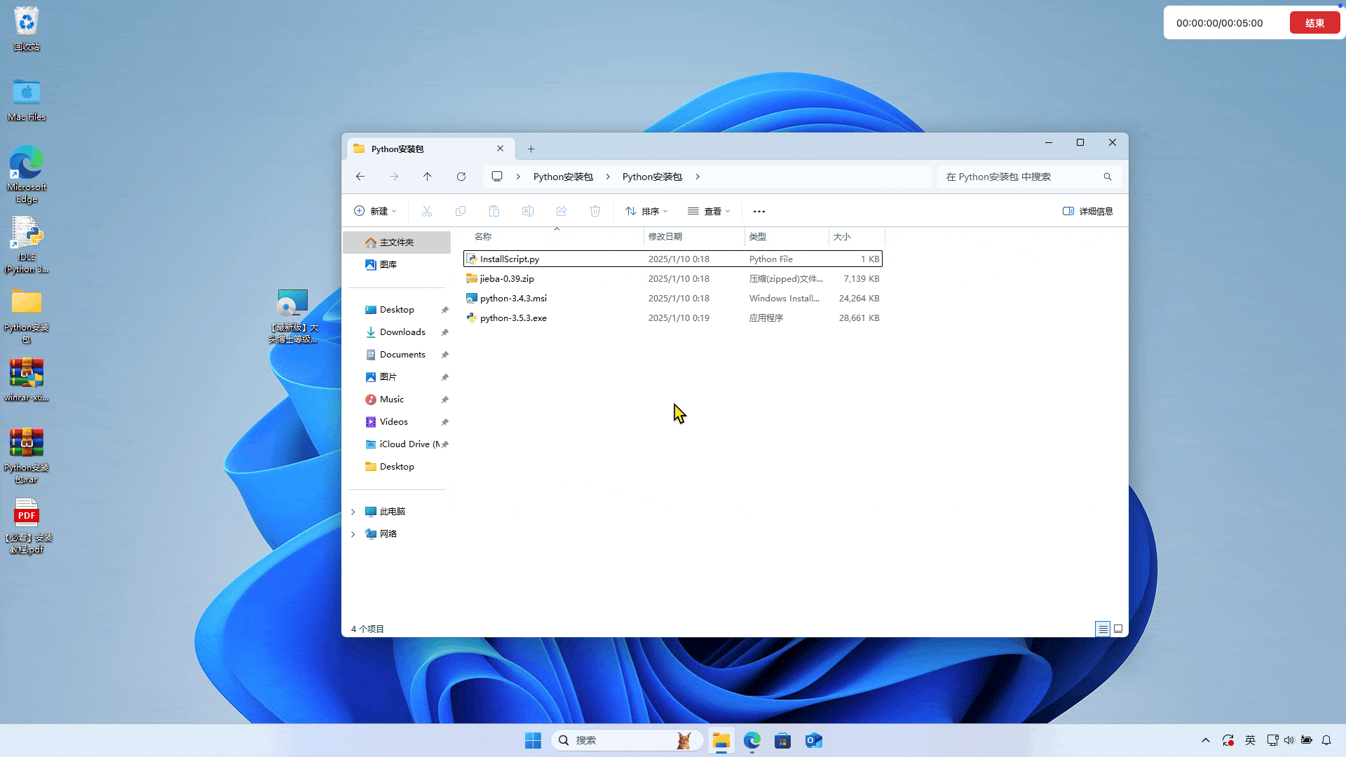
Task: Open the three-dots more options menu
Action: pyautogui.click(x=759, y=211)
